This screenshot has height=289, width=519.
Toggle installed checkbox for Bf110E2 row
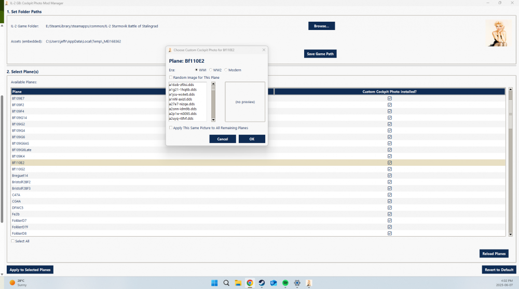click(390, 163)
